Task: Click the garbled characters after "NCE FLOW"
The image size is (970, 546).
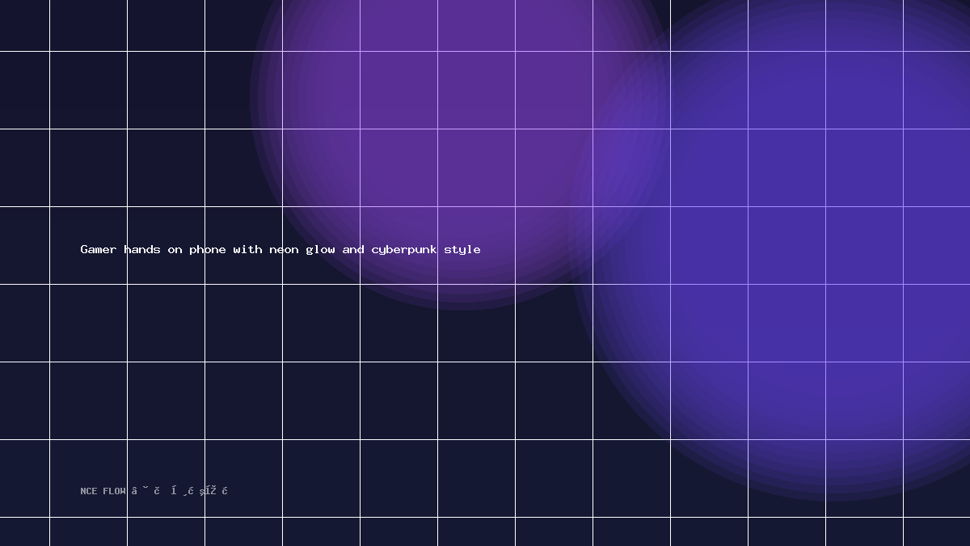Action: point(179,491)
